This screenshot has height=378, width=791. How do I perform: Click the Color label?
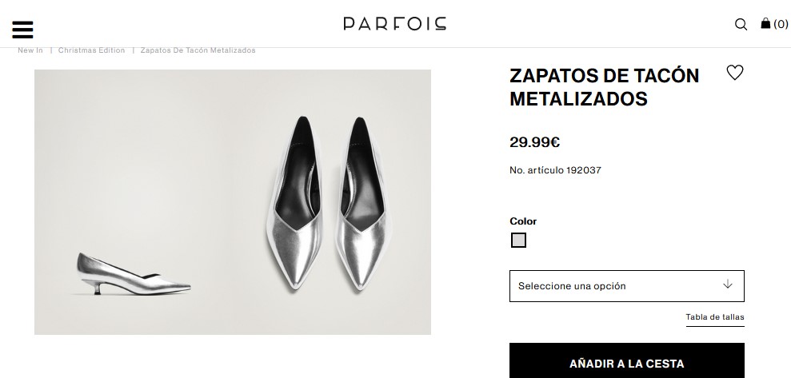tap(523, 221)
